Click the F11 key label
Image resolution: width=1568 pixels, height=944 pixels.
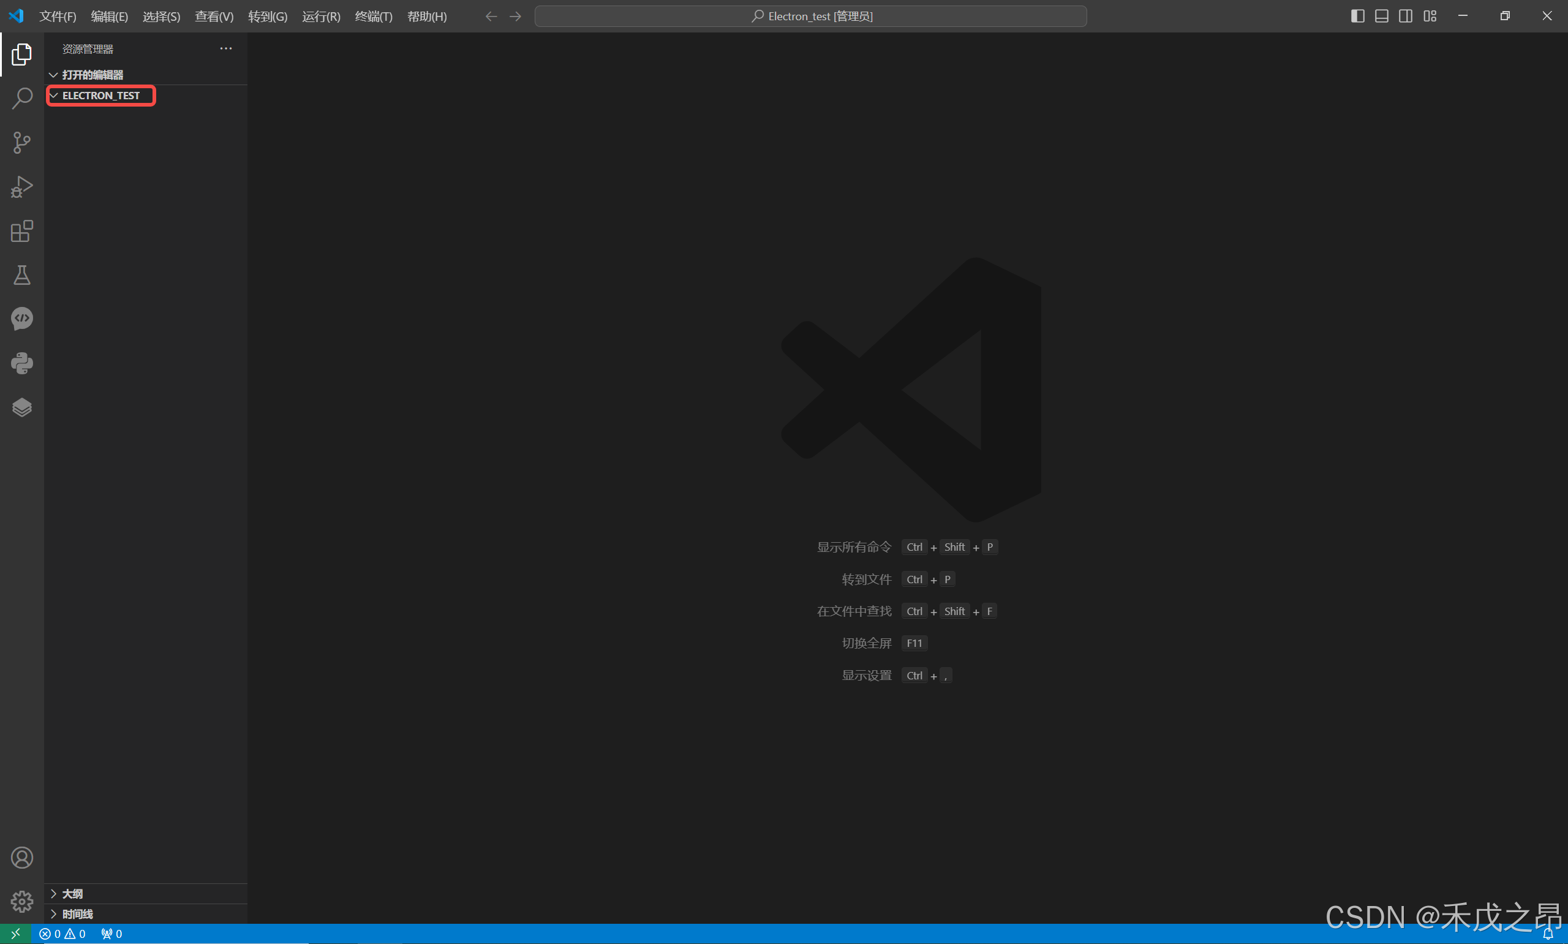point(914,643)
